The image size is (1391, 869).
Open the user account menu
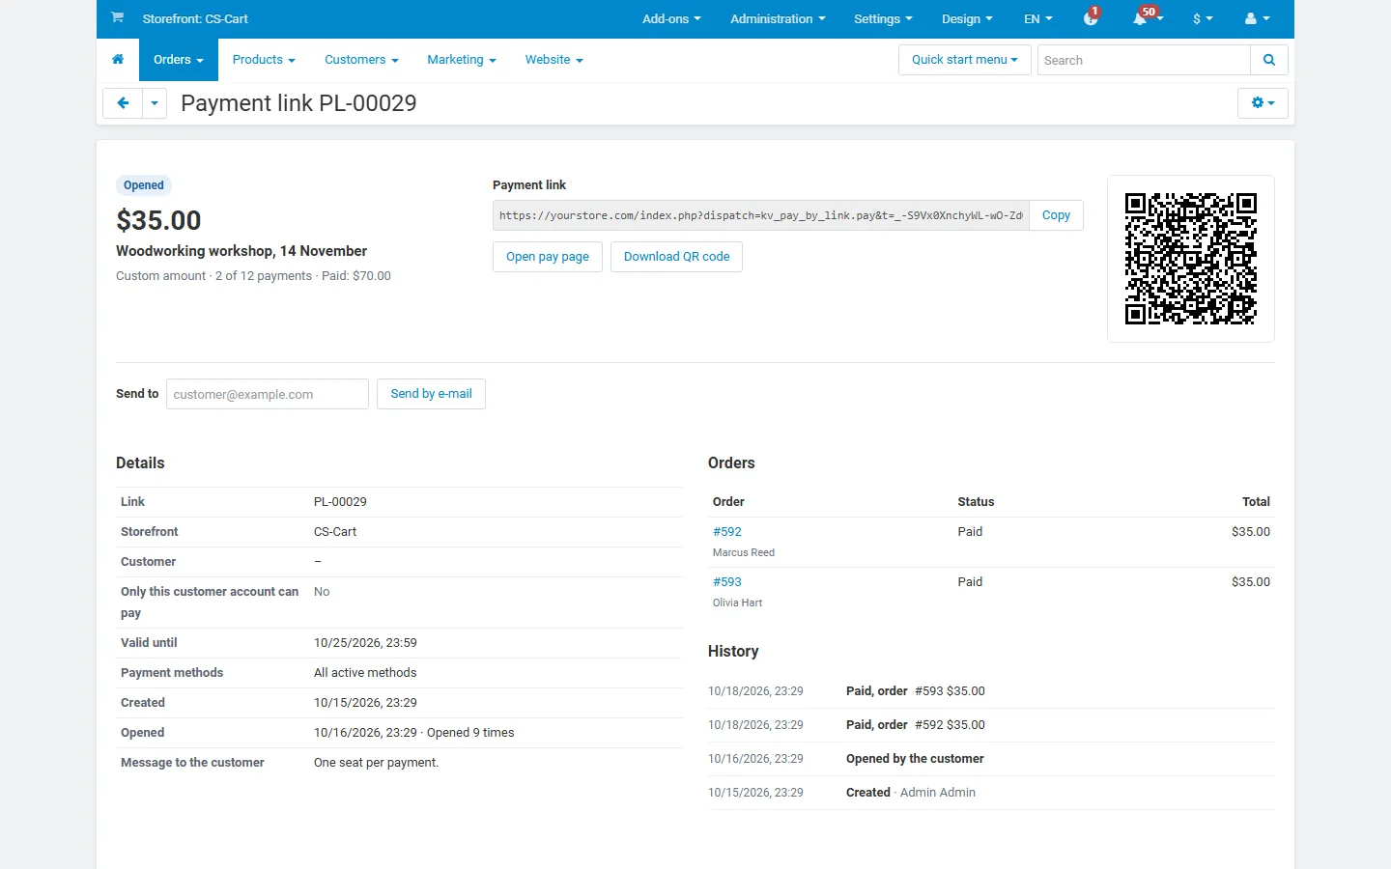[1258, 18]
